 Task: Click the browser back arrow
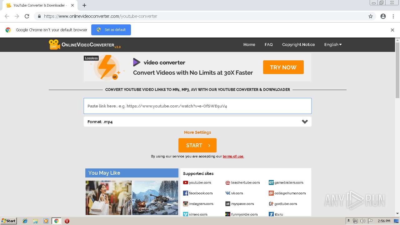[7, 16]
